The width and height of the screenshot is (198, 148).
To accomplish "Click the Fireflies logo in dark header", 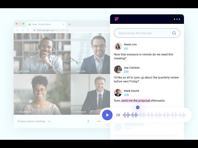I will click(x=117, y=19).
